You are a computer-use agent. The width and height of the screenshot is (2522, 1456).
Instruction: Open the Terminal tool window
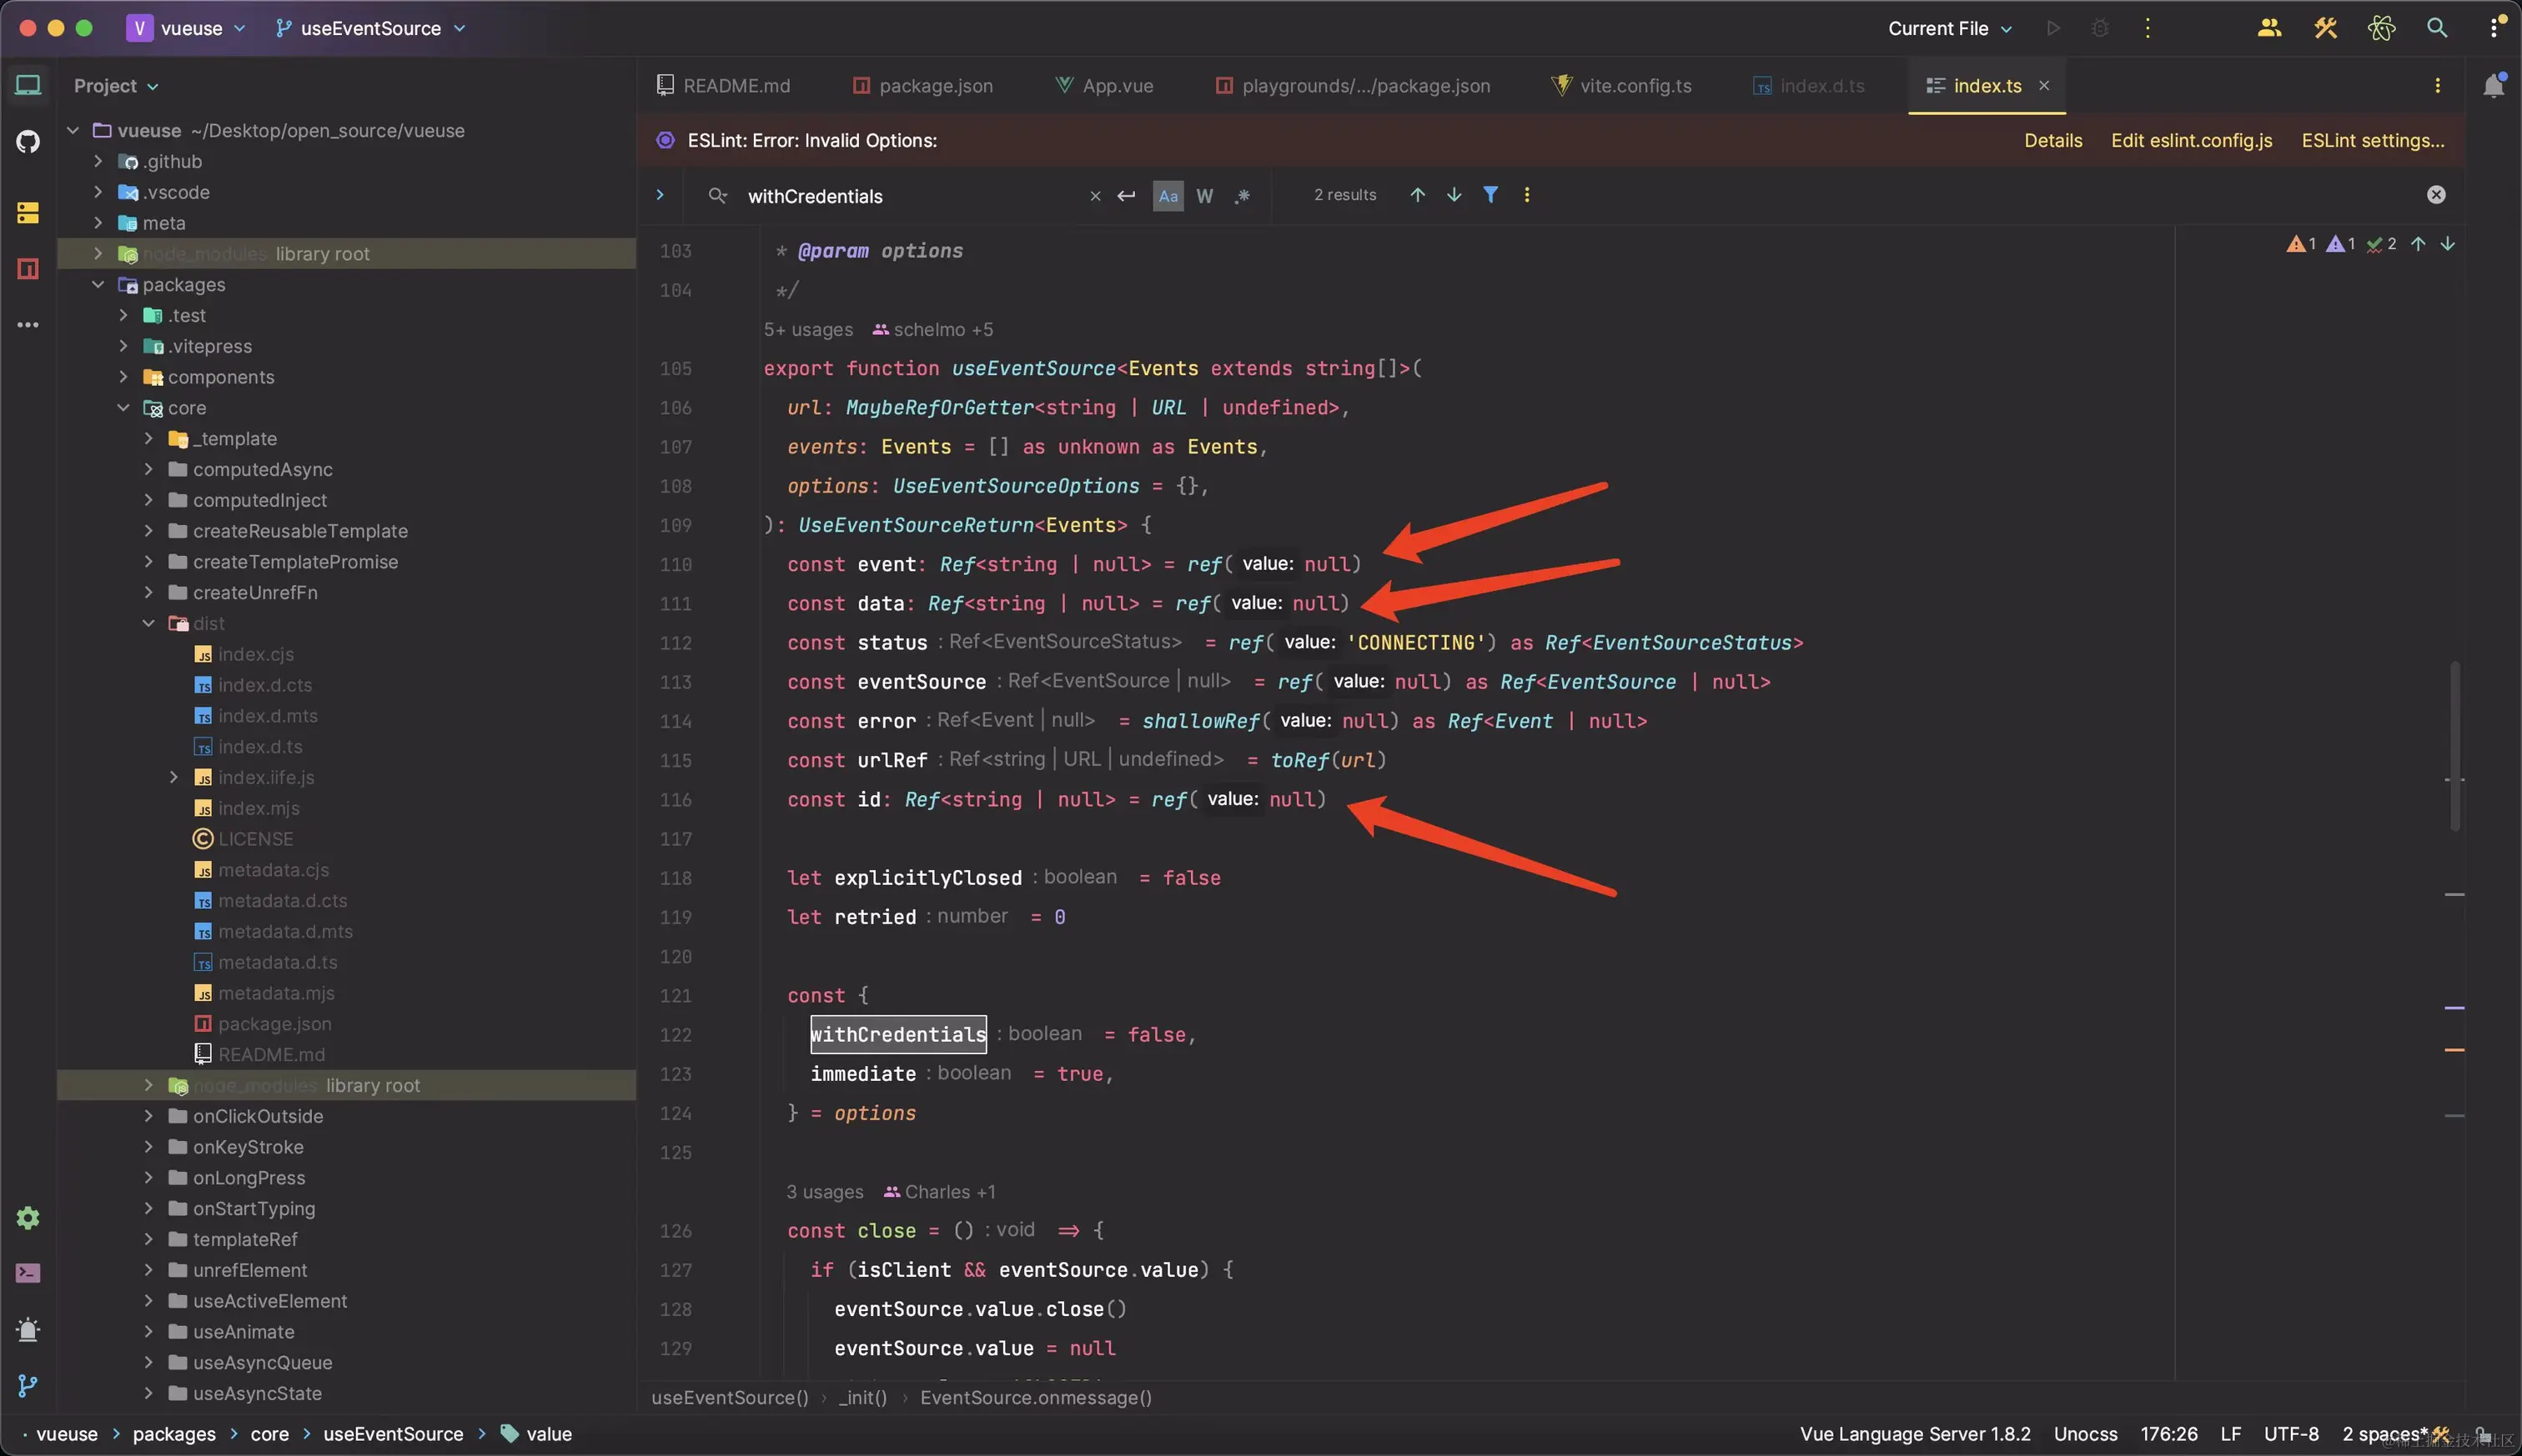[x=28, y=1273]
